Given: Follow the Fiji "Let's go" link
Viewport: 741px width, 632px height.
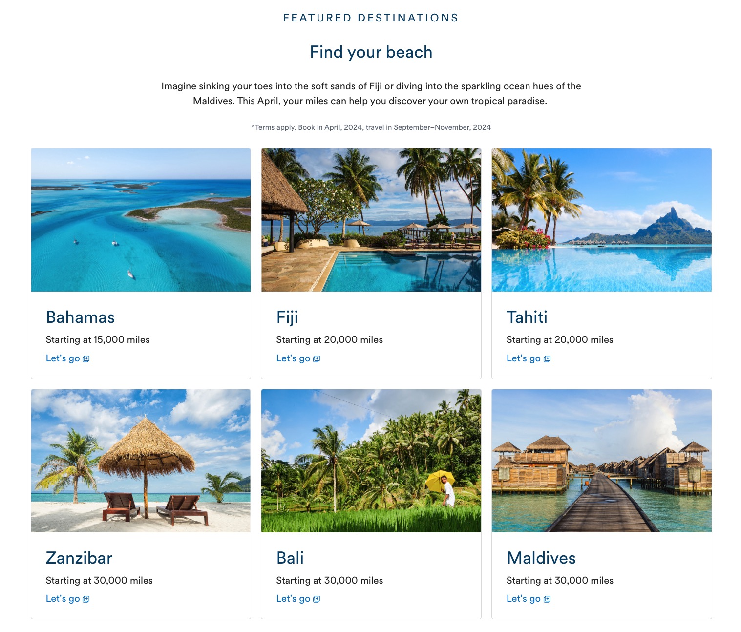Looking at the screenshot, I should 293,358.
